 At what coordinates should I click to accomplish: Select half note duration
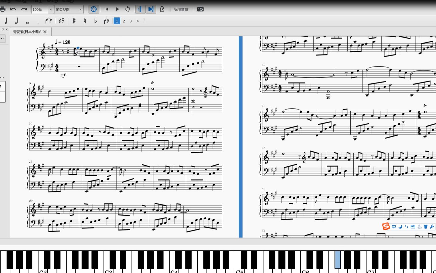(16, 21)
